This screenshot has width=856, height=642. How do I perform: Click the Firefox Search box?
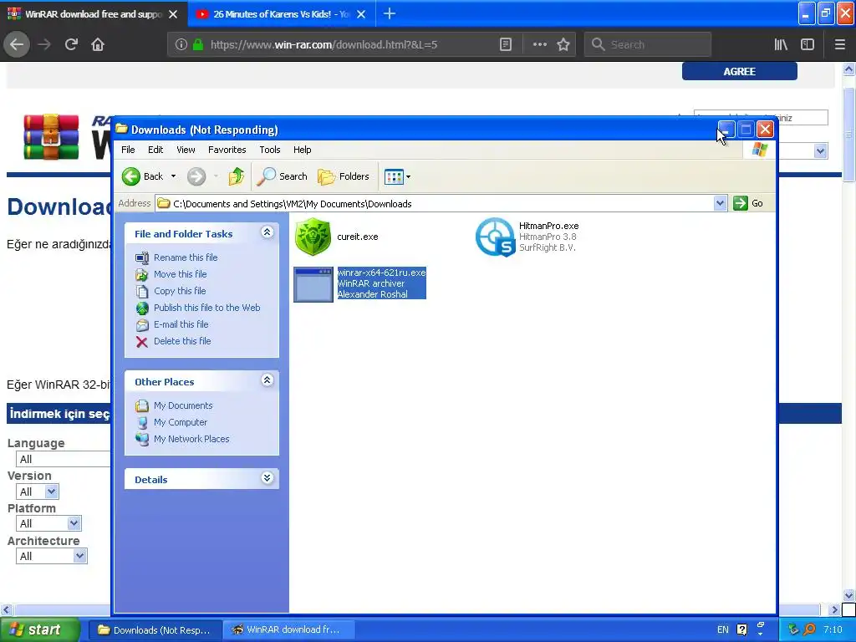click(648, 45)
